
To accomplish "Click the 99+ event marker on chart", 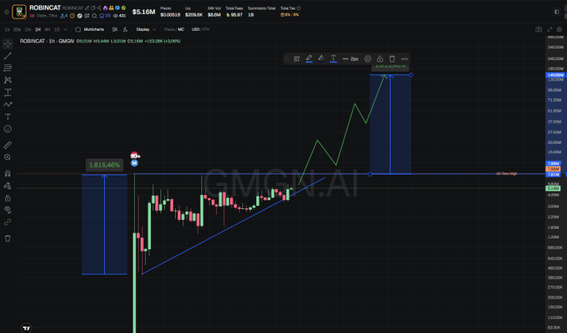I will 135,156.
